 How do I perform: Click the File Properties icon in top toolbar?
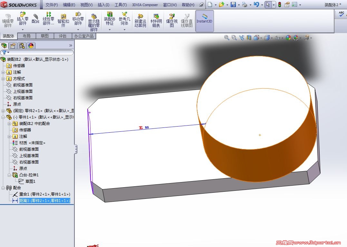tap(287, 4)
